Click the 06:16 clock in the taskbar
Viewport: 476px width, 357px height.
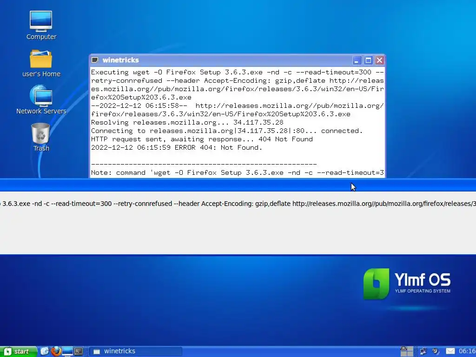(467, 351)
